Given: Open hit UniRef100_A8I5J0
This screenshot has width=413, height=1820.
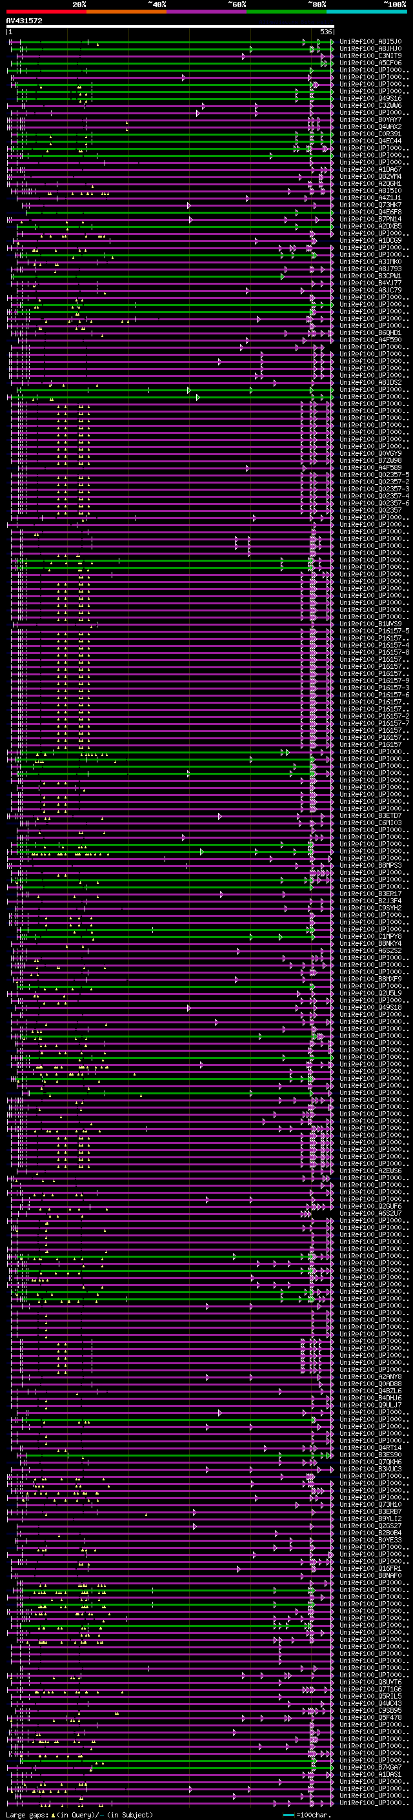Looking at the screenshot, I should pyautogui.click(x=370, y=42).
